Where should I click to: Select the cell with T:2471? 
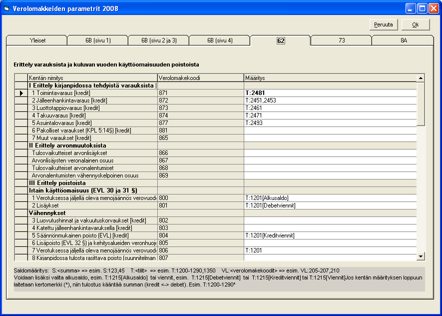(x=330, y=115)
